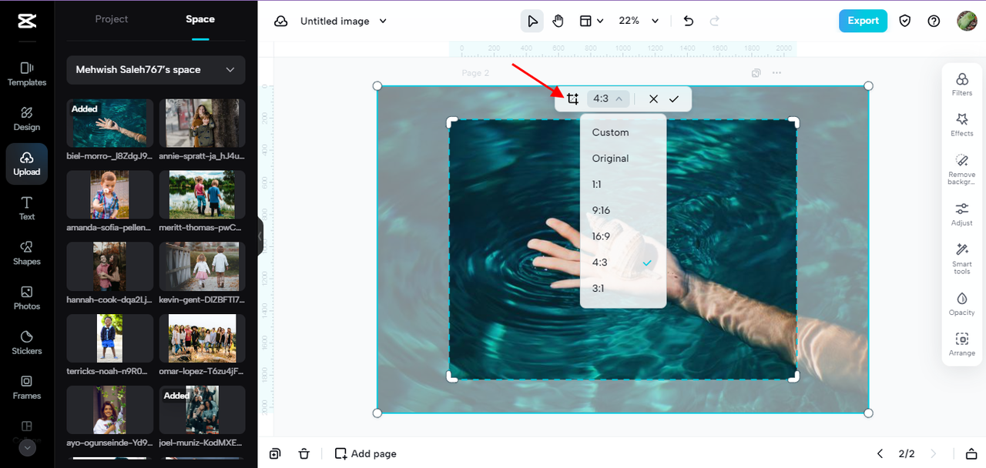The width and height of the screenshot is (986, 468).
Task: Switch to the Space tab
Action: (200, 19)
